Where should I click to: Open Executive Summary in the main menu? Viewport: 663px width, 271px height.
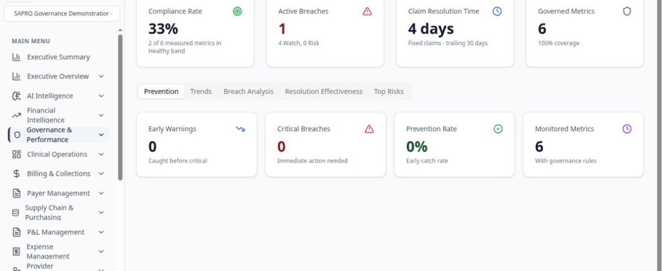coord(58,57)
